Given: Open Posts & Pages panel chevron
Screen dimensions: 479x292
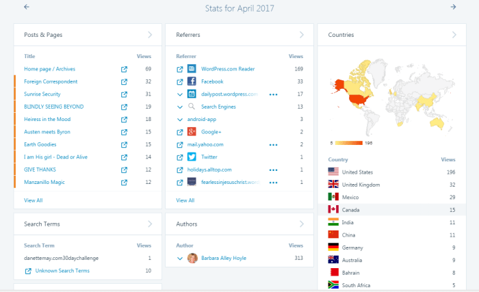Looking at the screenshot, I should click(x=150, y=34).
